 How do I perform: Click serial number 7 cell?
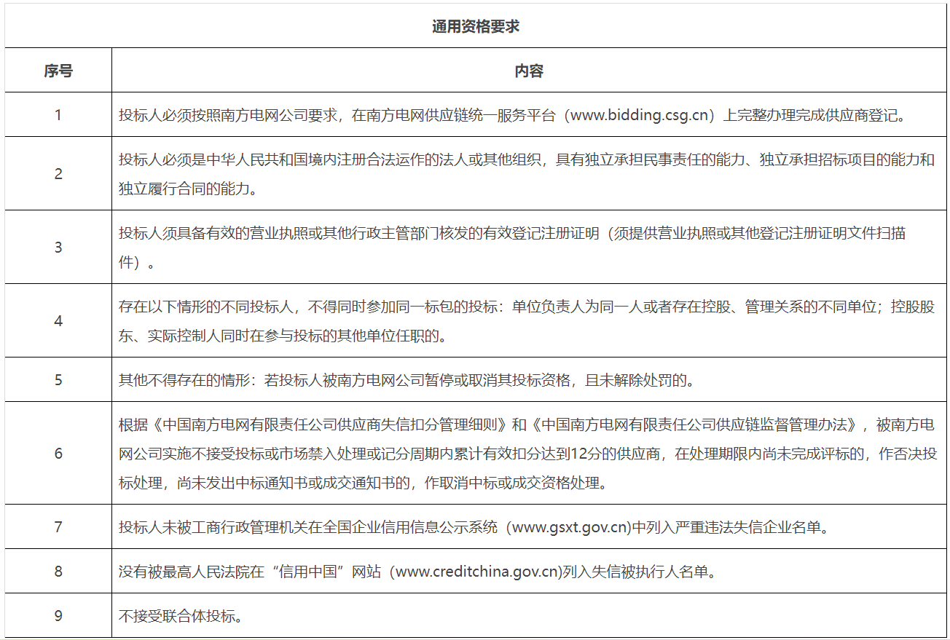click(58, 526)
